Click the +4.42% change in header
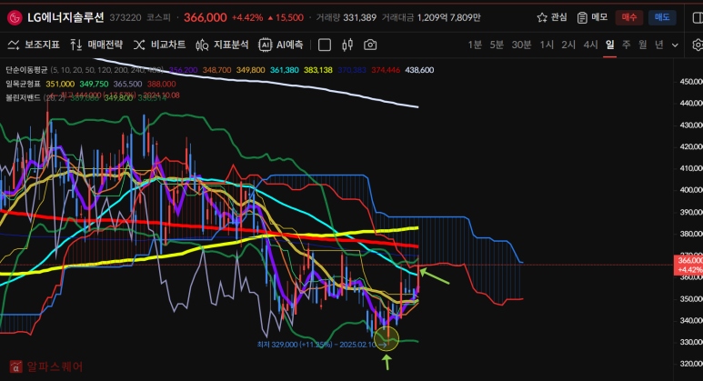The width and height of the screenshot is (703, 381). [247, 17]
